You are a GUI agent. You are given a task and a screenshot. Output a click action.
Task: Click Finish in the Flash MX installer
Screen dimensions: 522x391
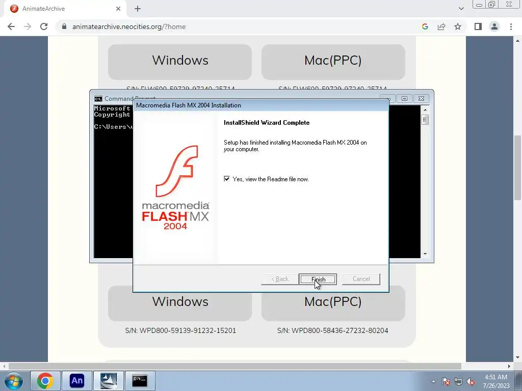318,279
